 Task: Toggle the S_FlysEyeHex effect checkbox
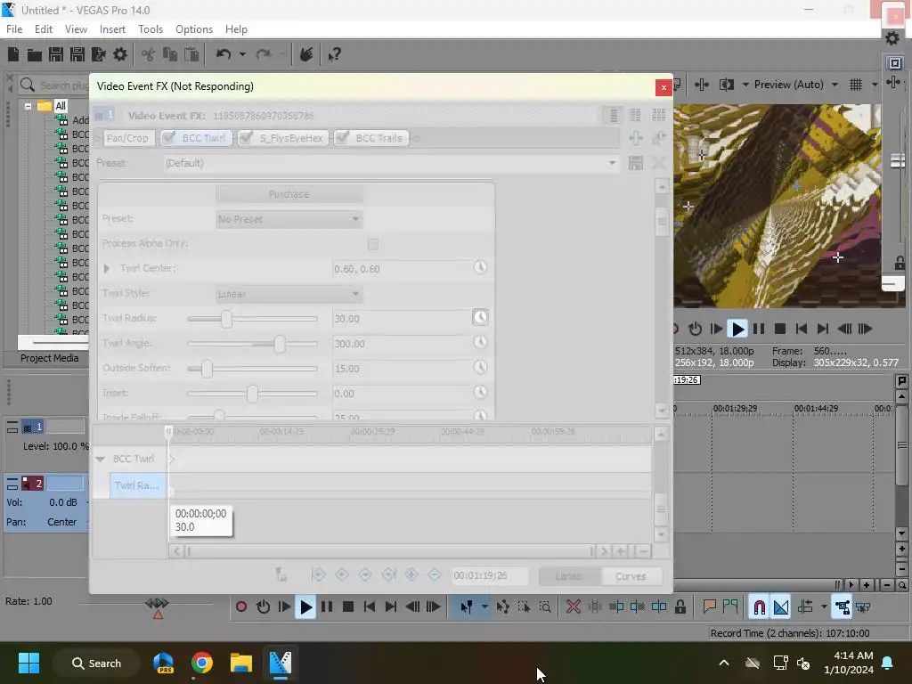[247, 138]
